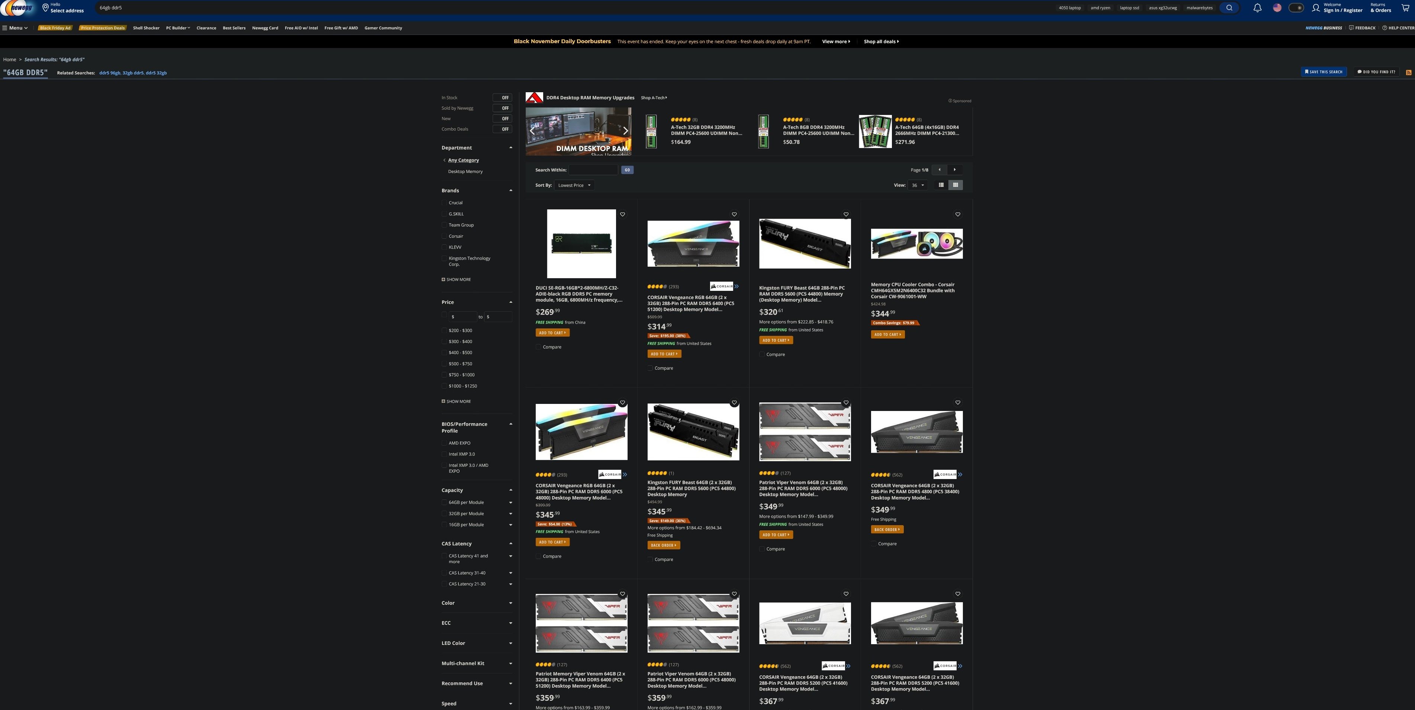Click the US flag country selector
Screen dimensions: 1415x710
(1277, 8)
